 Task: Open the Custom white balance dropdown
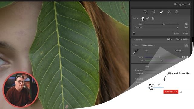(x=179, y=51)
